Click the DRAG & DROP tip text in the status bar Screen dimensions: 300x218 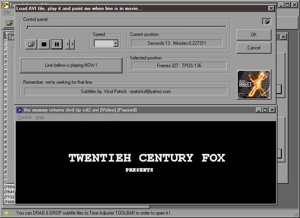click(x=93, y=213)
